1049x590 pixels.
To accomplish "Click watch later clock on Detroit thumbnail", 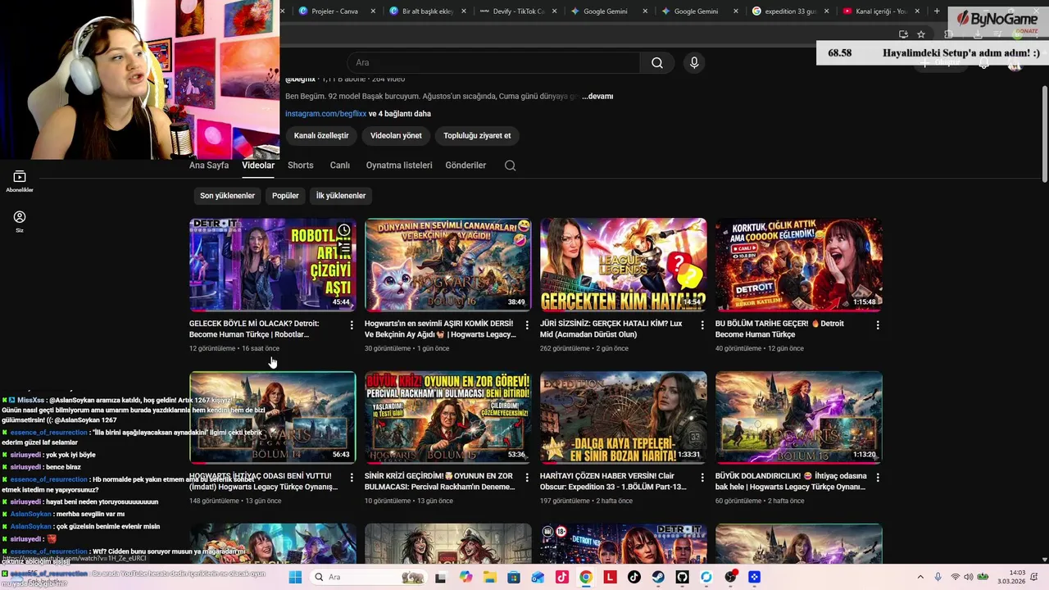I will click(x=344, y=230).
